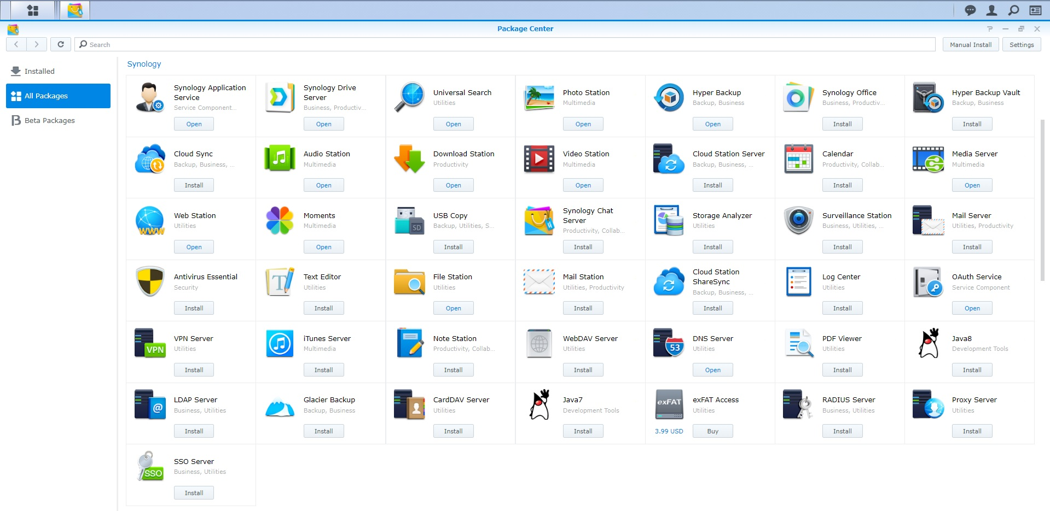Click the Hyper Backup icon
The image size is (1050, 511).
click(x=669, y=97)
